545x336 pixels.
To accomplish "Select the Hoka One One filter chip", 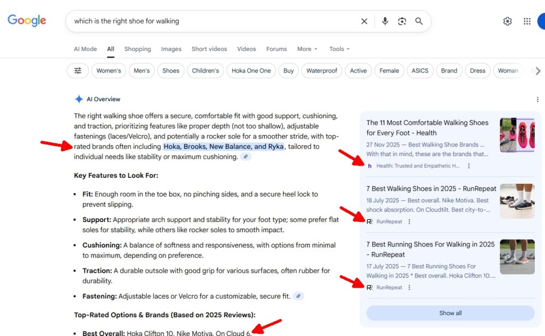I will click(x=251, y=71).
